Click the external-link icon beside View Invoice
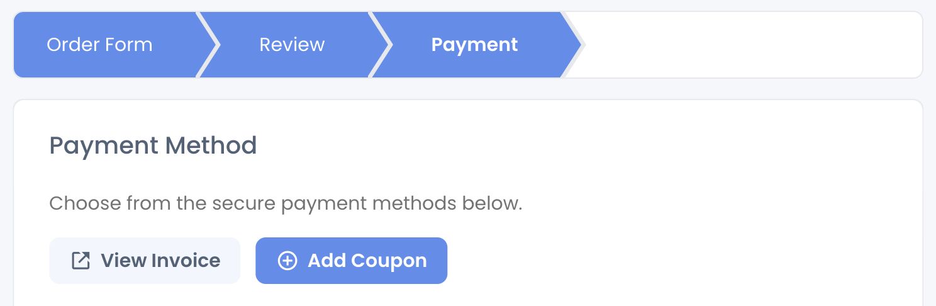Screen dimensions: 936x306 pyautogui.click(x=81, y=261)
